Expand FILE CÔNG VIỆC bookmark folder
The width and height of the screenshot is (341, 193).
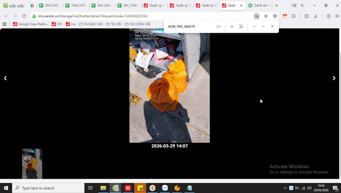coord(138,24)
